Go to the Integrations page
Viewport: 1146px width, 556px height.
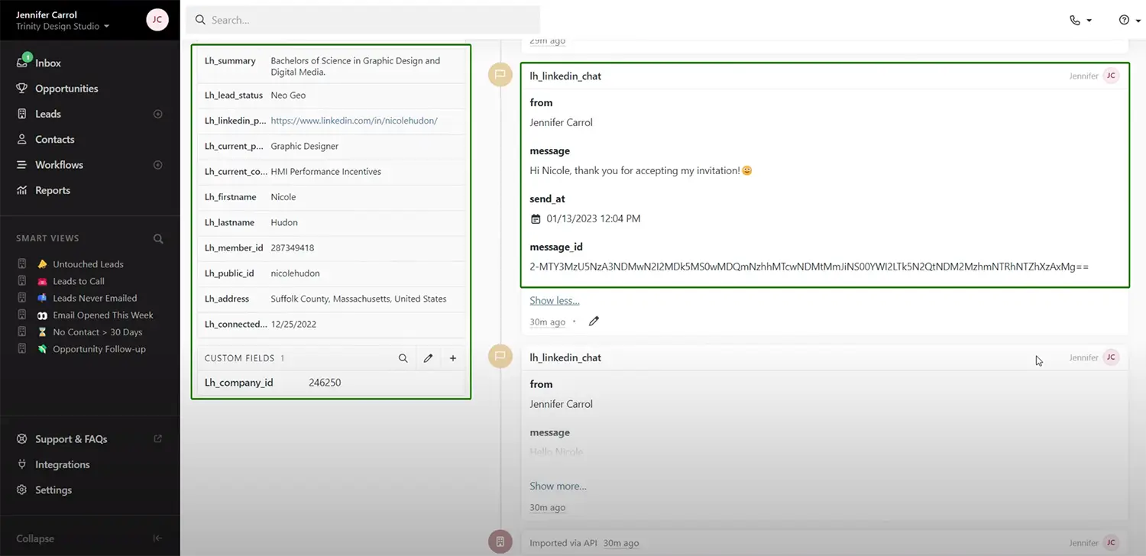62,464
